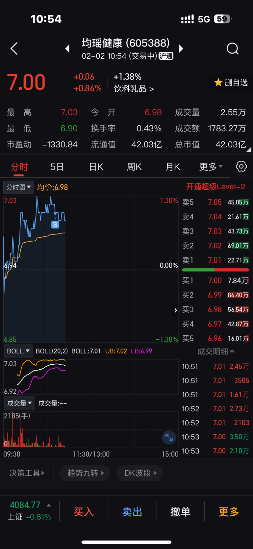This screenshot has height=549, width=253.
Task: Open 成交量 indicator dropdown
Action: (19, 403)
